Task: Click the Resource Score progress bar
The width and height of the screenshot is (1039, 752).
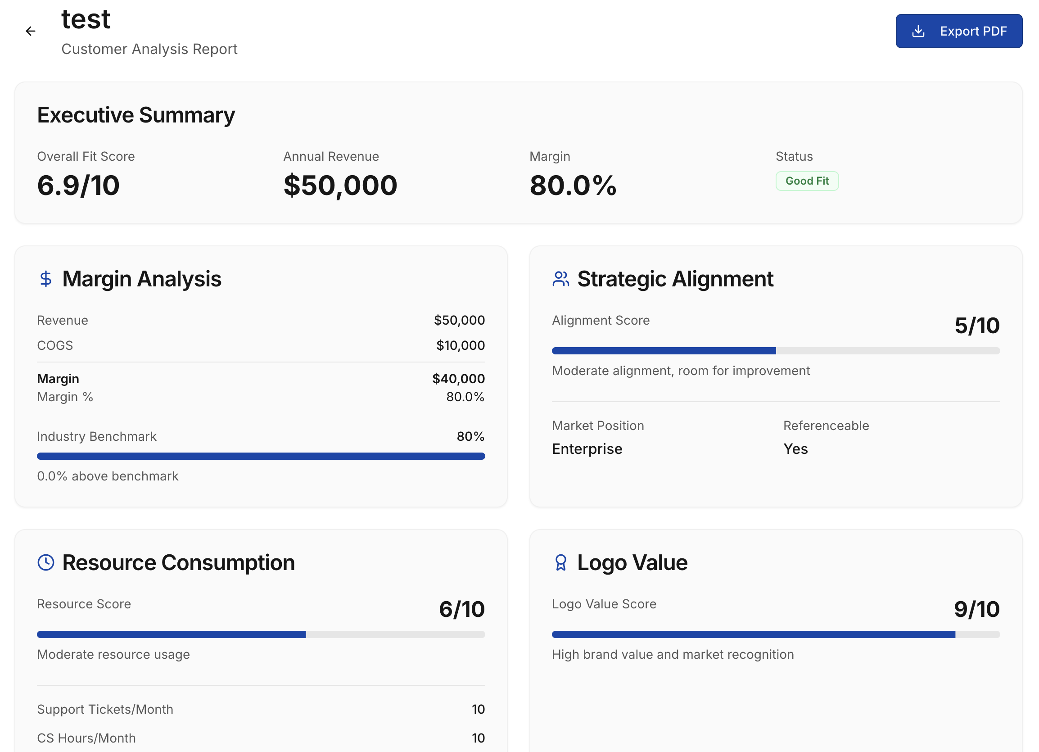Action: click(x=261, y=634)
